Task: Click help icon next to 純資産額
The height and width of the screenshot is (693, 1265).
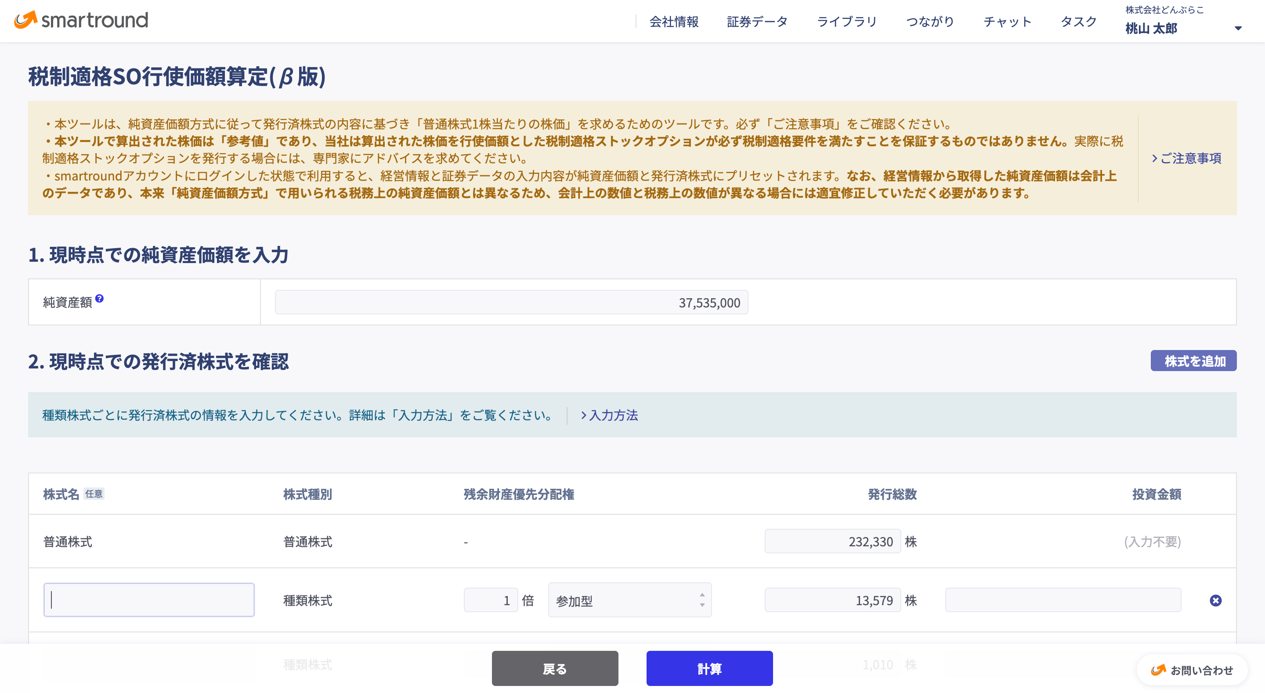Action: (99, 299)
